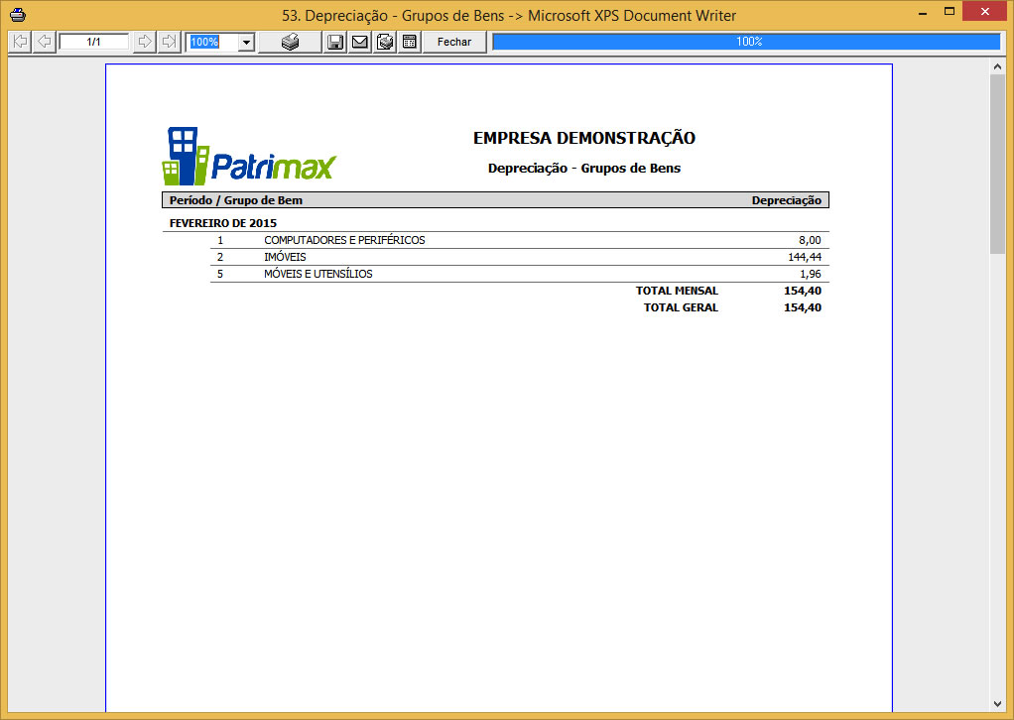Open the zoom level dropdown arrow
The width and height of the screenshot is (1014, 720).
246,42
